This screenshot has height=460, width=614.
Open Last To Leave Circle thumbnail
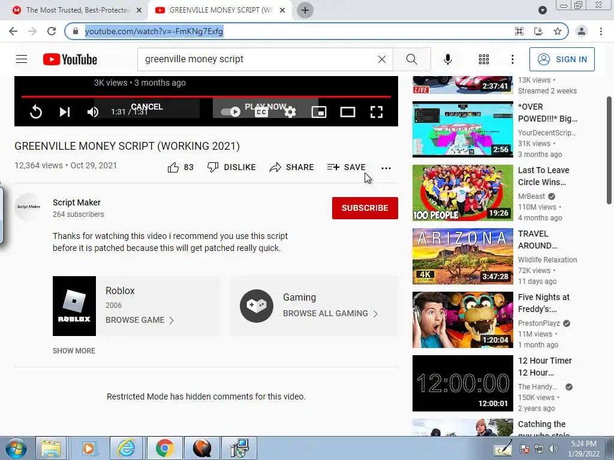(462, 193)
